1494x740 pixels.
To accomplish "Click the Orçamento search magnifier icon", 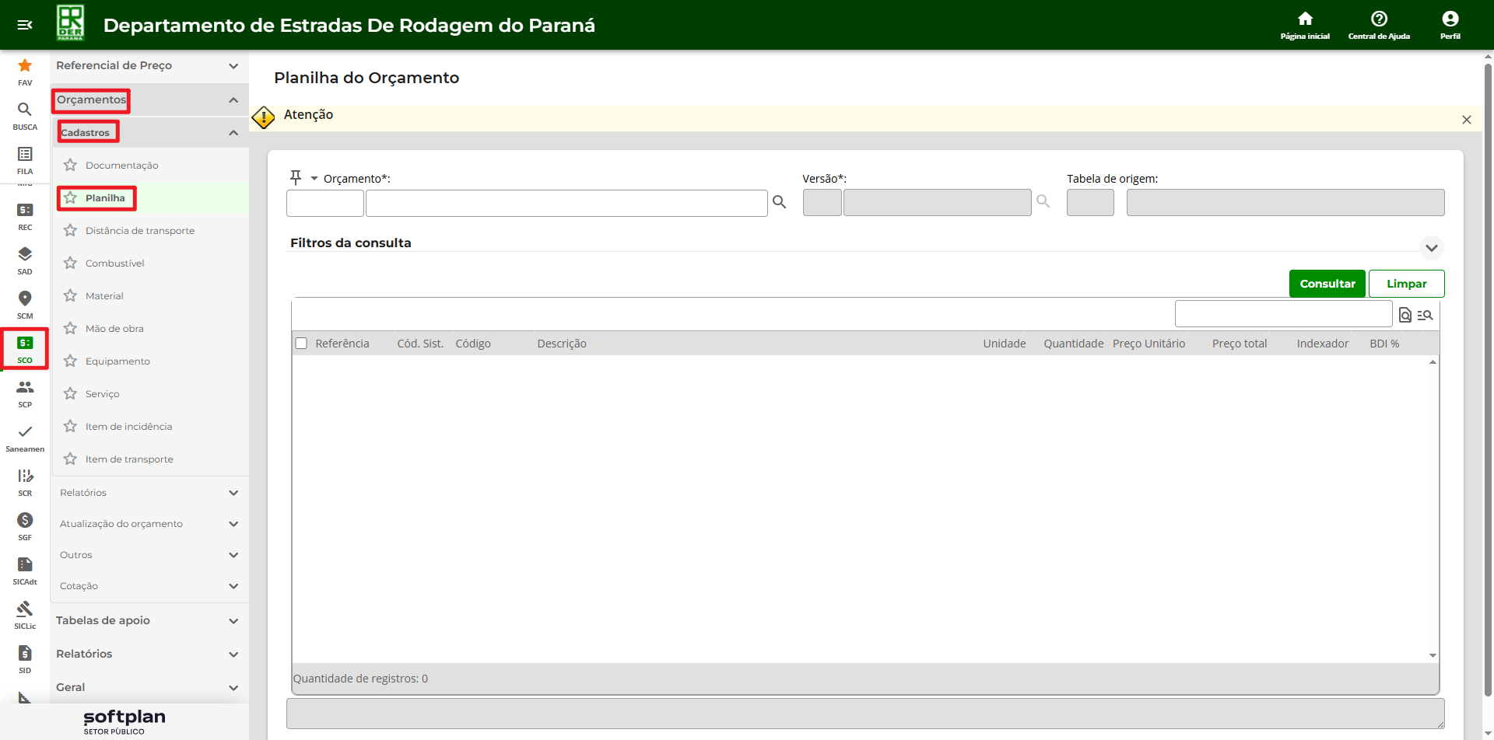I will click(x=779, y=202).
